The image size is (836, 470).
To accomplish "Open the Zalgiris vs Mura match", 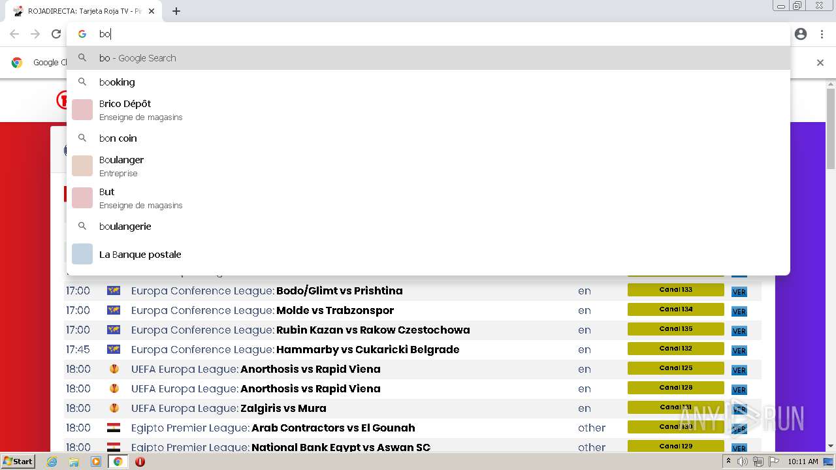I will [x=283, y=408].
